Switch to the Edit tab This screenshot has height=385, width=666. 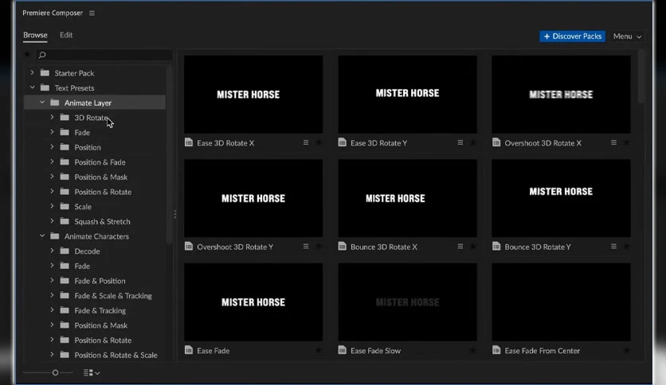click(66, 35)
